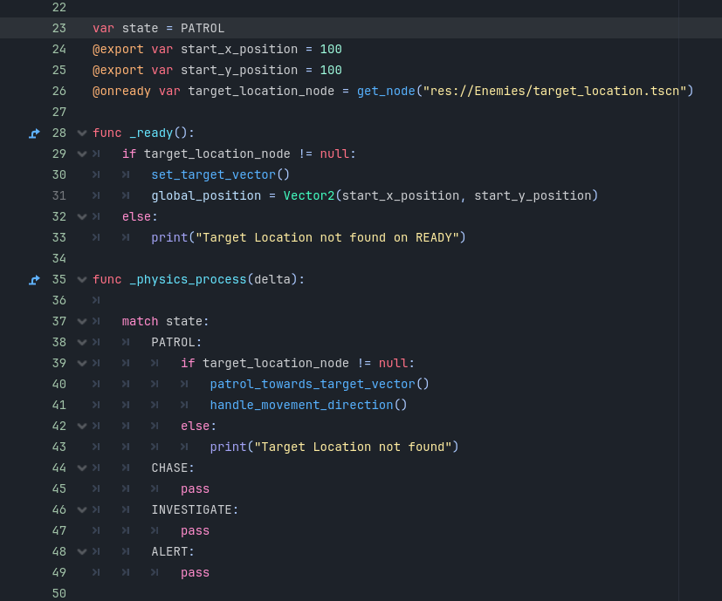Click global_position on line 31

(206, 196)
